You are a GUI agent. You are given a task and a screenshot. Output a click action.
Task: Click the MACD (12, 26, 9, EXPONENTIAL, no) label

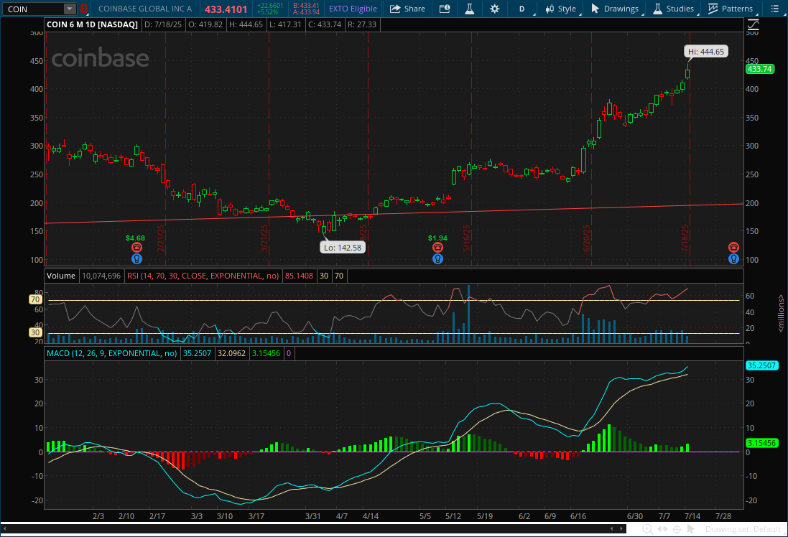111,353
